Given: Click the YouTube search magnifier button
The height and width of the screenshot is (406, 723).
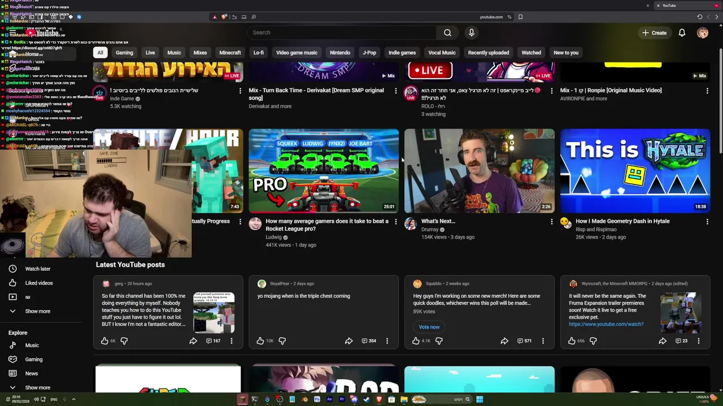Looking at the screenshot, I should coord(447,33).
